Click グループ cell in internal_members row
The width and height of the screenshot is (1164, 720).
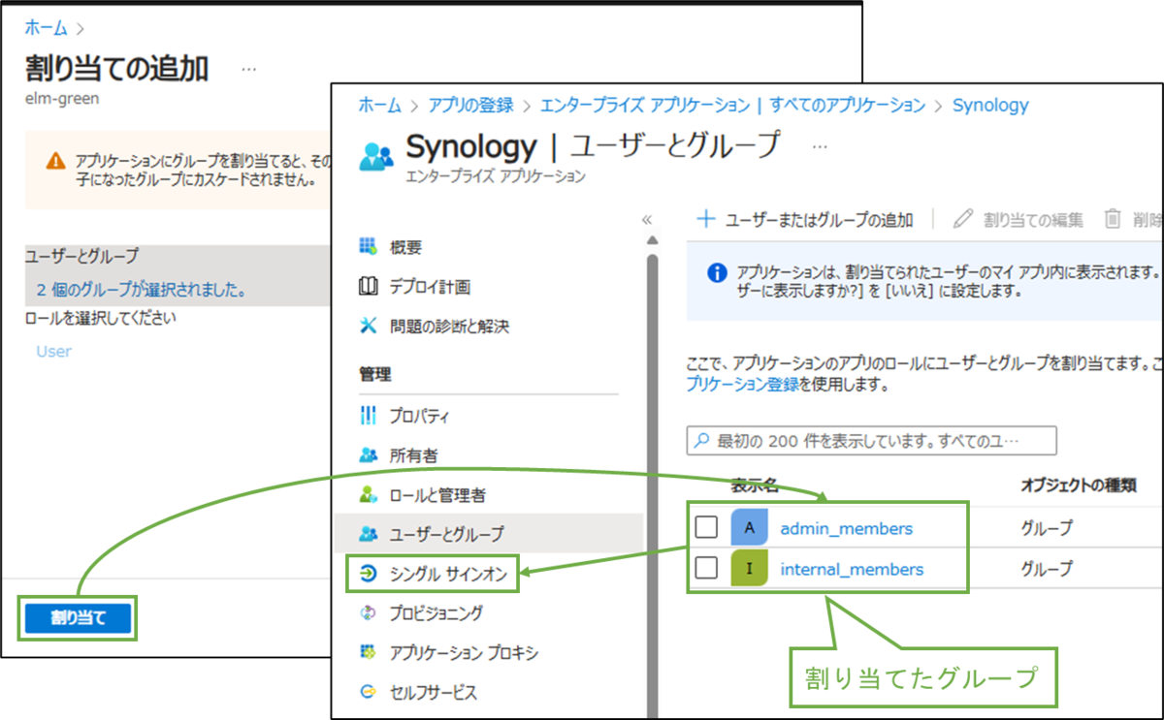point(1047,569)
